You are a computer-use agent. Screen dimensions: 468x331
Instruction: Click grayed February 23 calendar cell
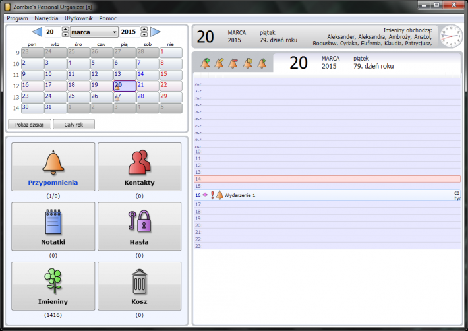[x=32, y=53]
